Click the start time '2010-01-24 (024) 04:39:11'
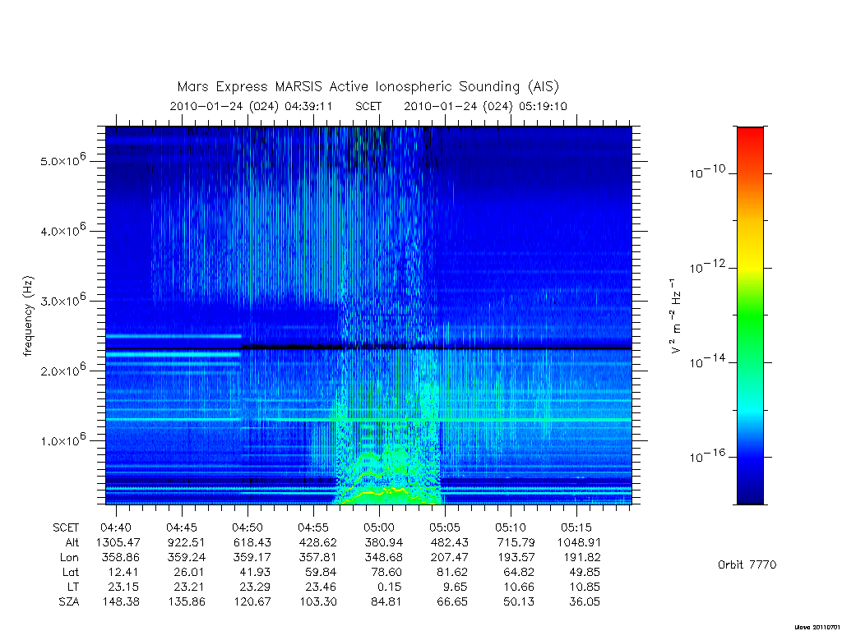 point(252,106)
